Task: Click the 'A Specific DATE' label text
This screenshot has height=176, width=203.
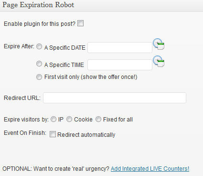Action: (65, 48)
